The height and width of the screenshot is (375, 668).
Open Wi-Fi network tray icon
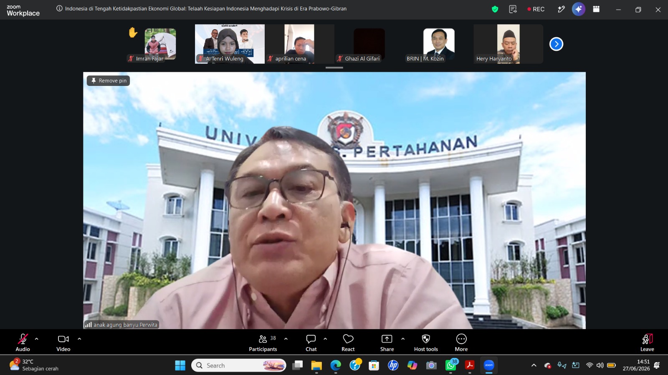[590, 365]
